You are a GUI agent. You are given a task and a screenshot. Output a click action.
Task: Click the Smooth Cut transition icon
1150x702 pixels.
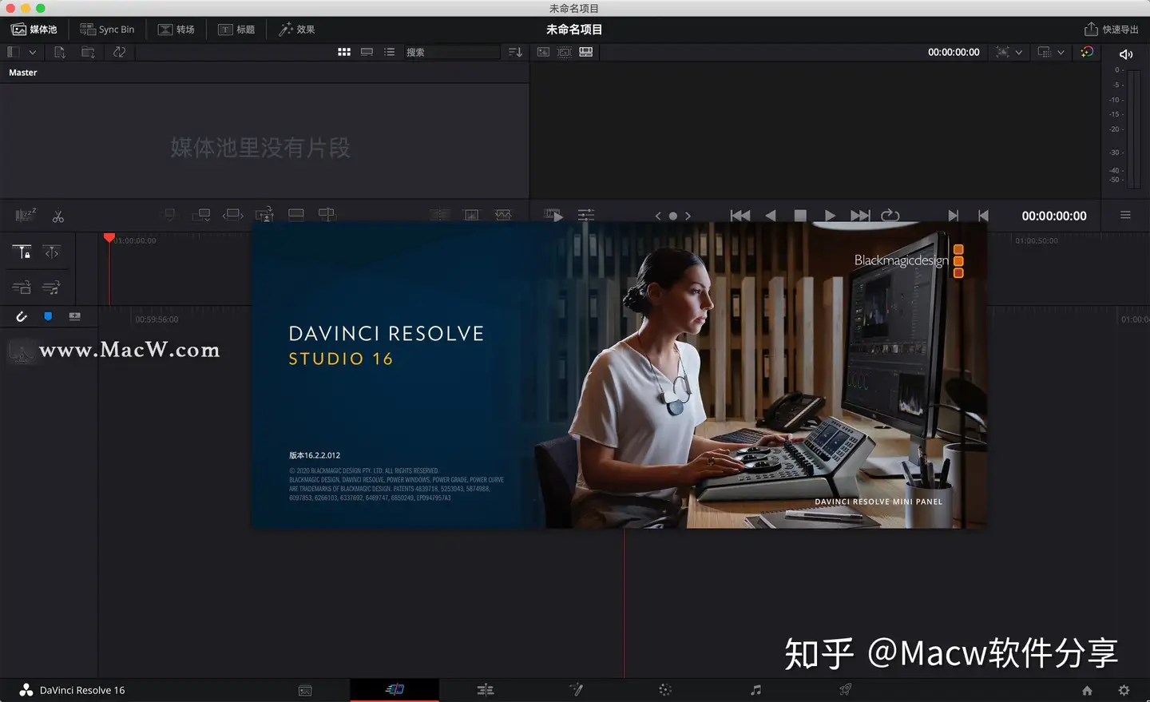point(503,215)
